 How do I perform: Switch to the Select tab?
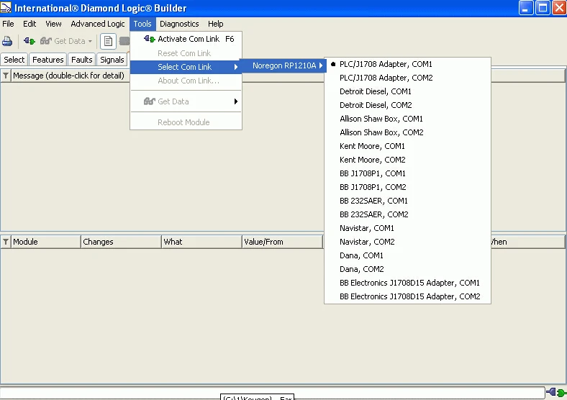point(14,60)
